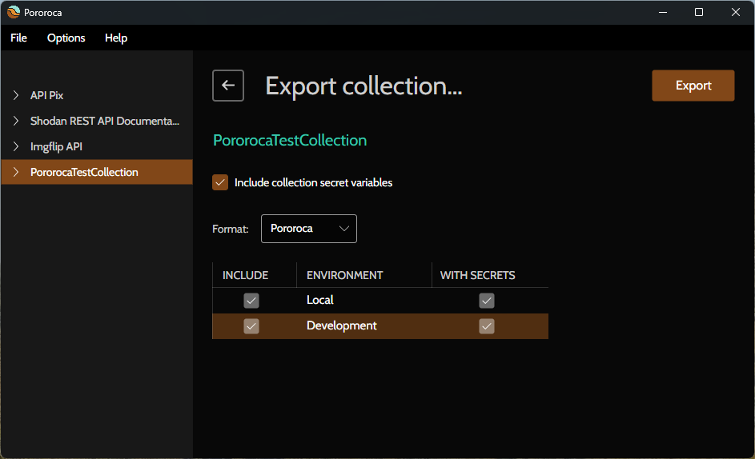755x459 pixels.
Task: Open the Options menu
Action: pyautogui.click(x=66, y=38)
